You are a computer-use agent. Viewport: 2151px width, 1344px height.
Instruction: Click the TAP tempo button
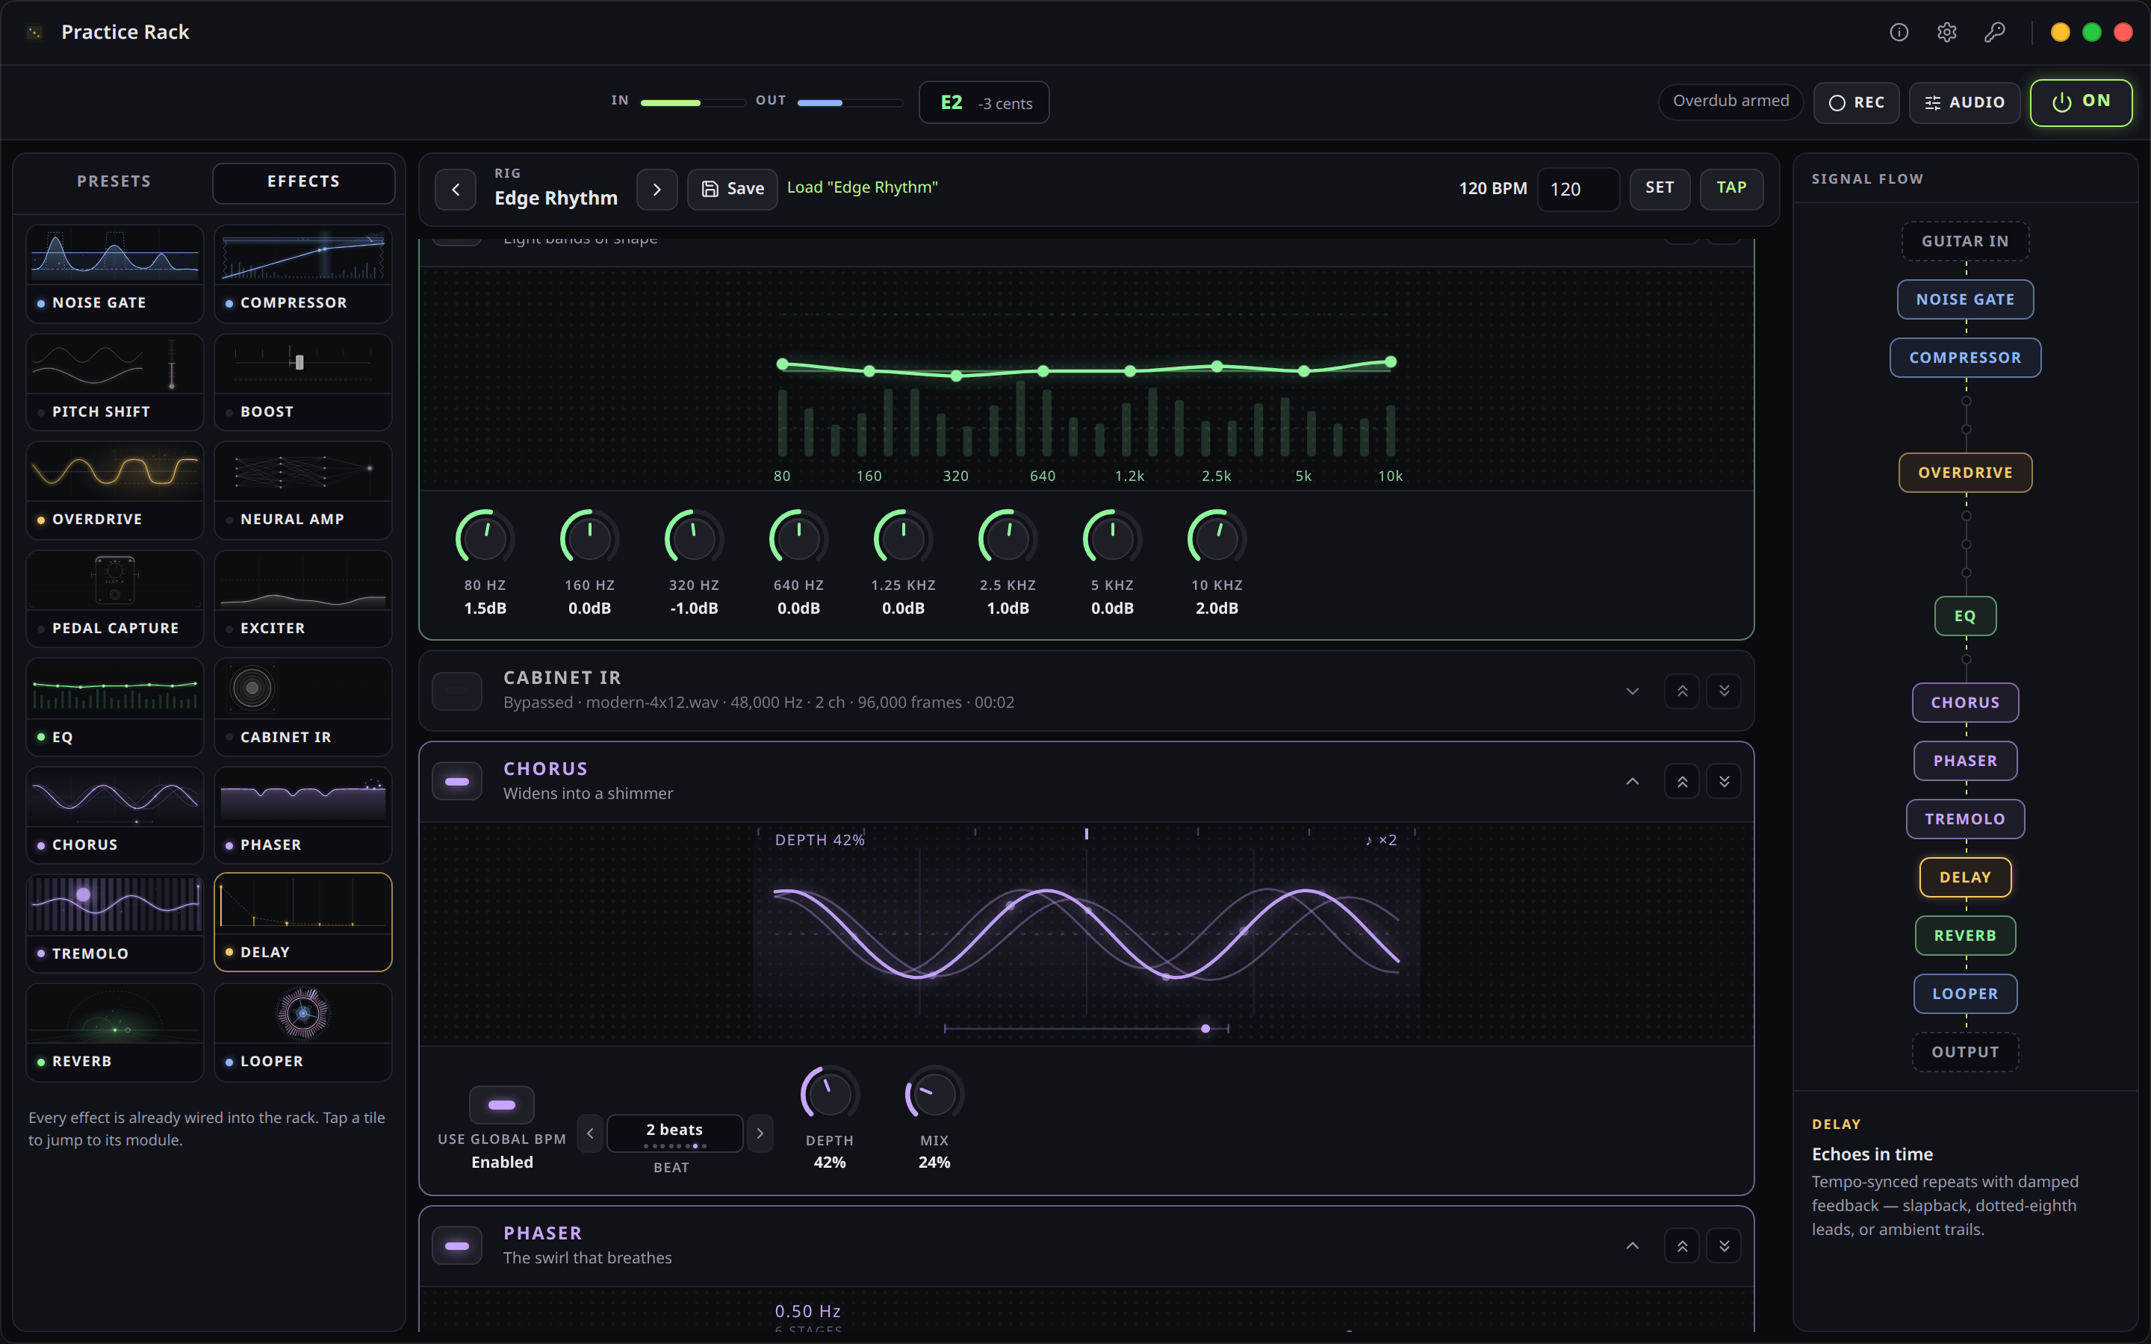(1731, 188)
